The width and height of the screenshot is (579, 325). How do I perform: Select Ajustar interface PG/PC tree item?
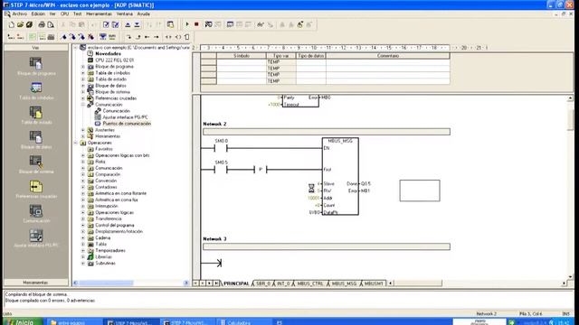point(125,117)
